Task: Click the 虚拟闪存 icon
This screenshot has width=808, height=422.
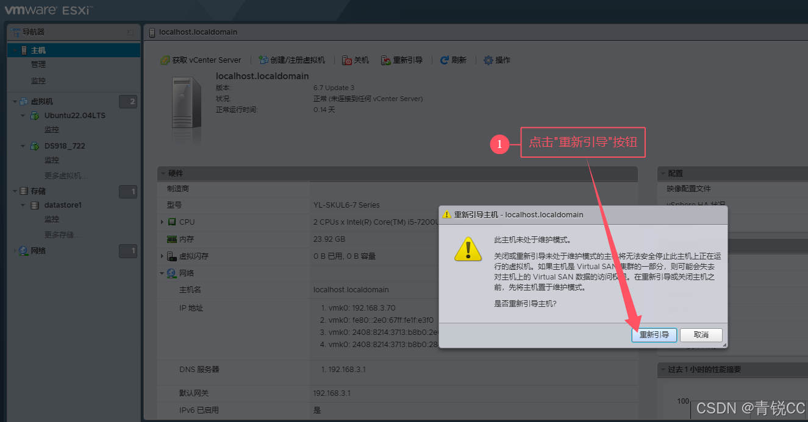Action: 172,256
